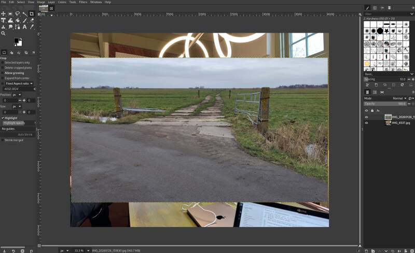415x253 pixels.
Task: Select the Eraser tool
Action: [32, 20]
